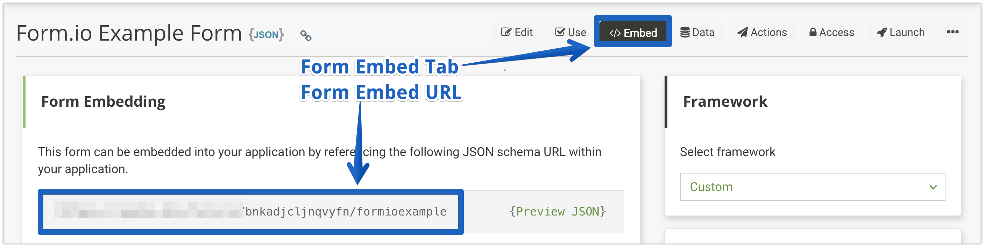Open the Actions tab
Viewport: 985px width, 247px height.
762,33
